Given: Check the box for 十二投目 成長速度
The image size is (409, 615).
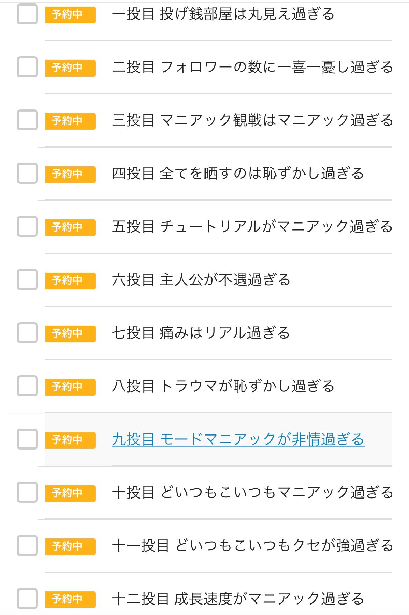Looking at the screenshot, I should pyautogui.click(x=27, y=599).
